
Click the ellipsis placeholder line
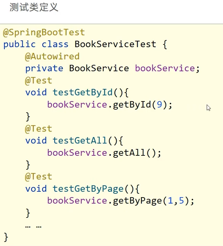(33, 225)
